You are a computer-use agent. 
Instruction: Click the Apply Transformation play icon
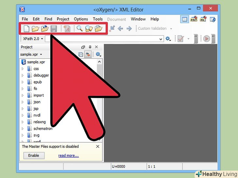[x=206, y=39]
